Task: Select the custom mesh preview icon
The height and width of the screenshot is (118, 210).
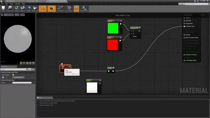Action: [x=33, y=63]
